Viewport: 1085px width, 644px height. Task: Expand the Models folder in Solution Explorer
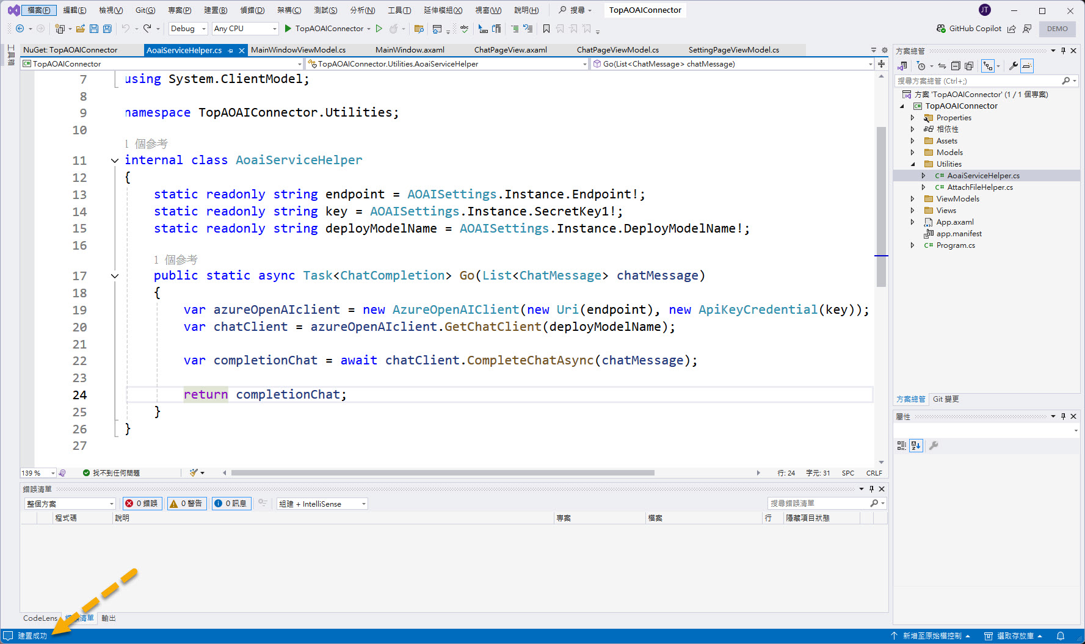point(913,153)
